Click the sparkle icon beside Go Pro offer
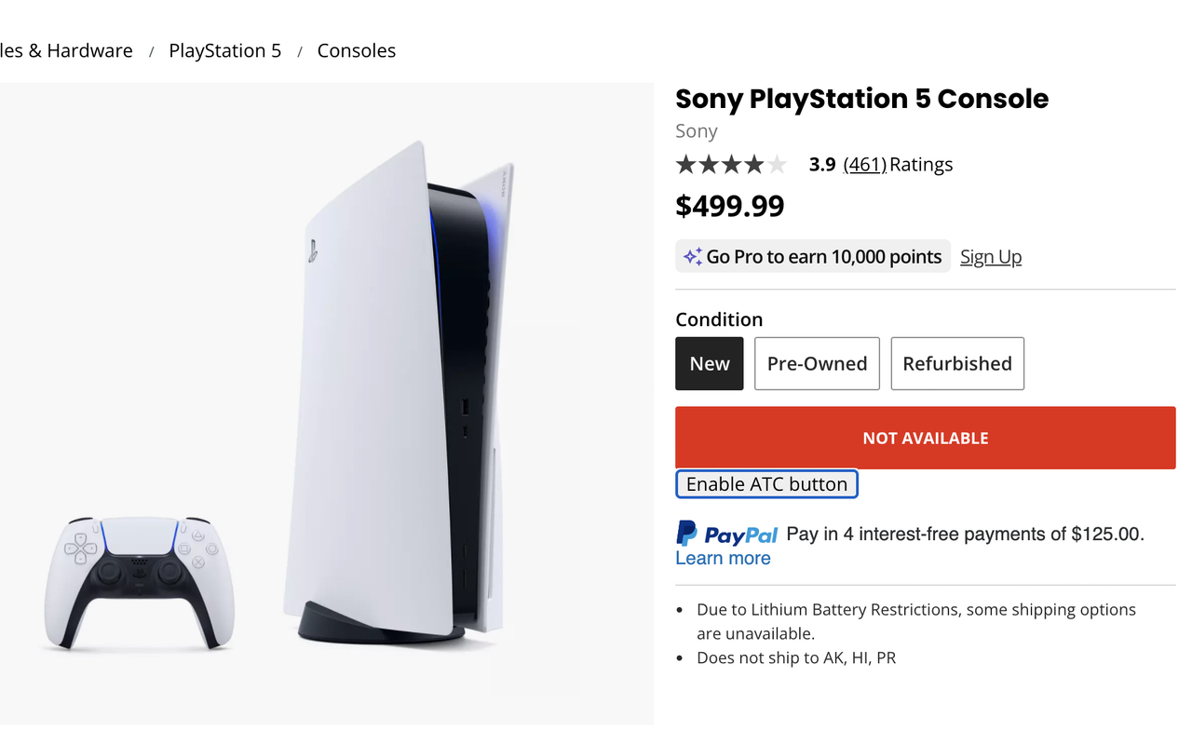The width and height of the screenshot is (1192, 745). (692, 255)
